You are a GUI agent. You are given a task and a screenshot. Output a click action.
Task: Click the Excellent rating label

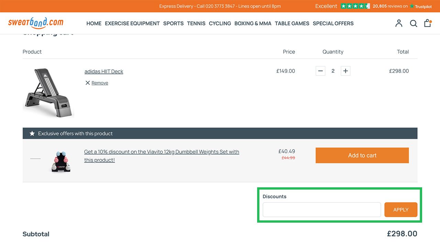click(326, 6)
